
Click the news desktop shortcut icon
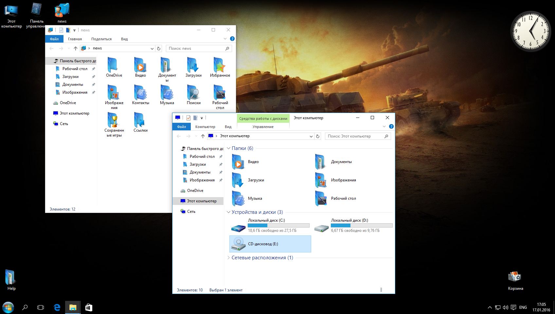point(62,13)
